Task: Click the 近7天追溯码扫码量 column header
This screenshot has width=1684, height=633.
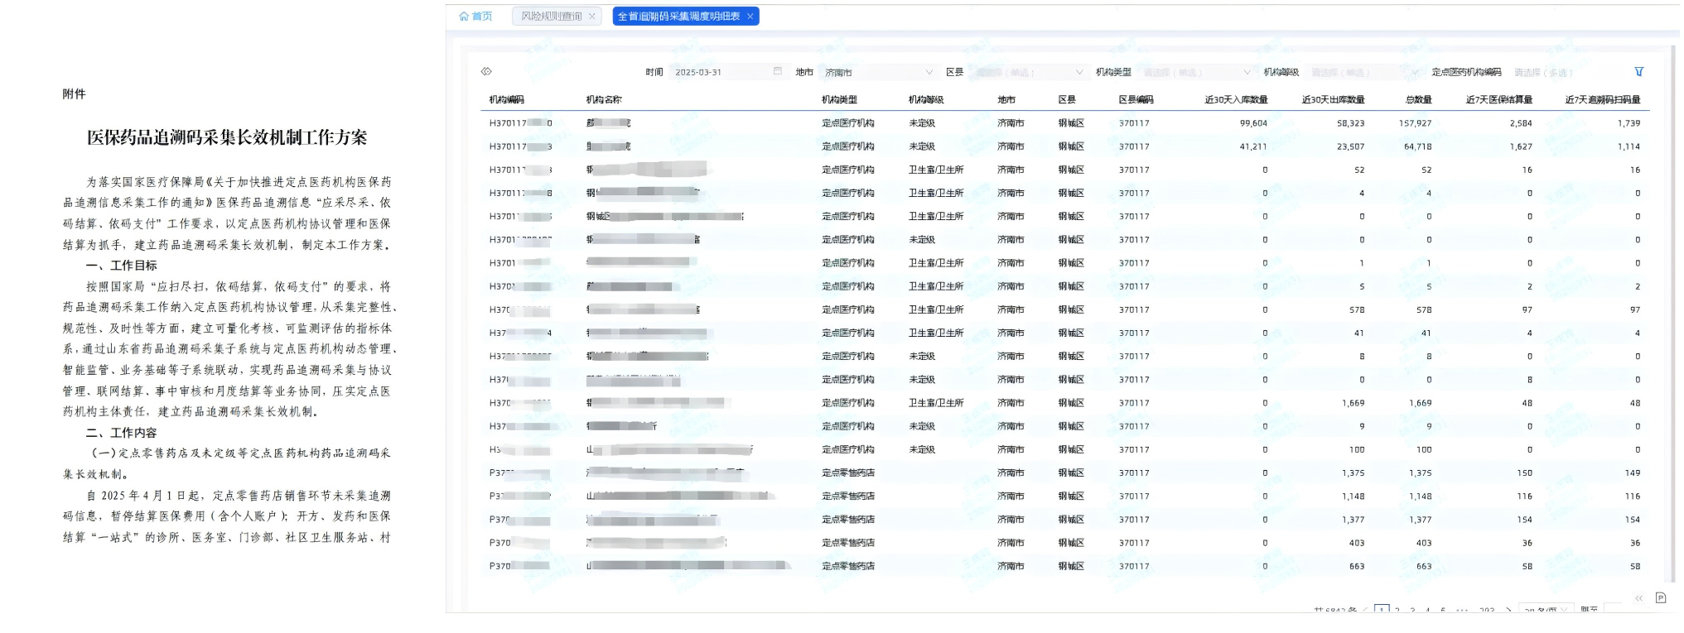Action: pos(1603,99)
